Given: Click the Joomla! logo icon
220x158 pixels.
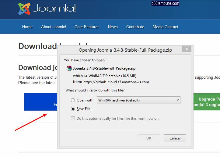Looking at the screenshot, I should coord(24,9).
